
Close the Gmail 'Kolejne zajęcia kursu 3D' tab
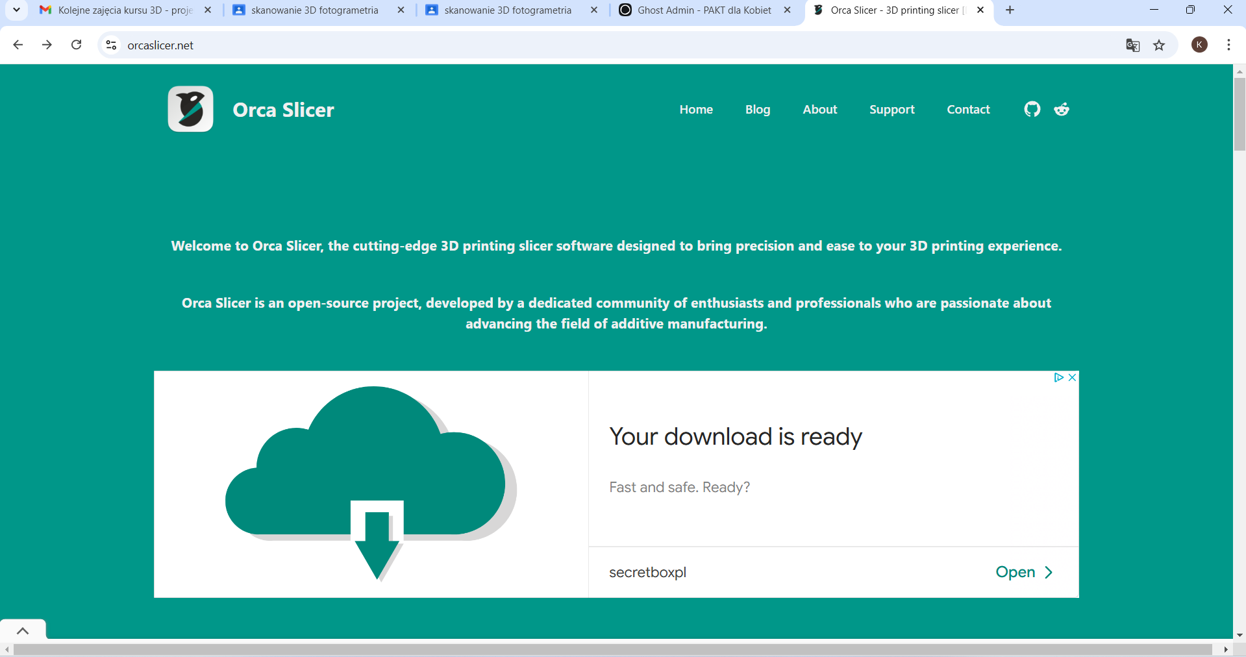click(208, 10)
